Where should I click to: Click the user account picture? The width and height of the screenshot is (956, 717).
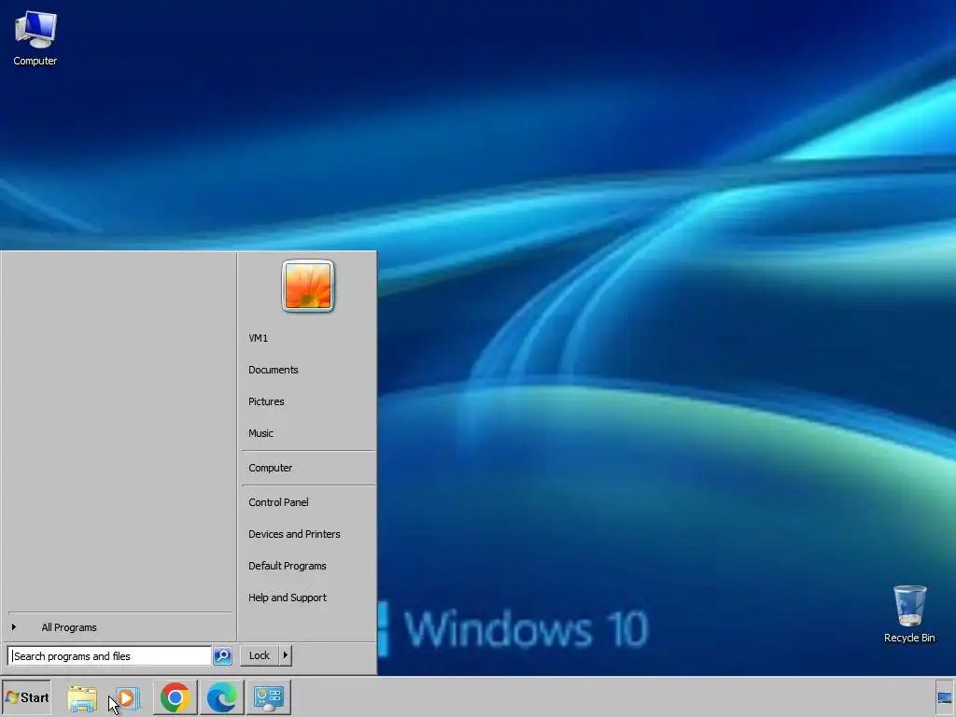click(x=308, y=286)
